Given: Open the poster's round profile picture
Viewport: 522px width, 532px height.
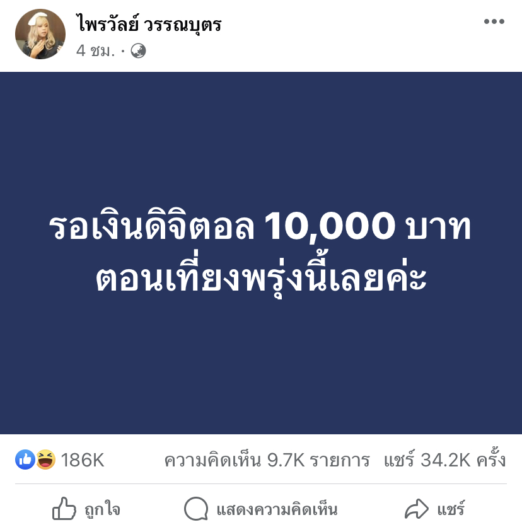Looking at the screenshot, I should coord(40,34).
